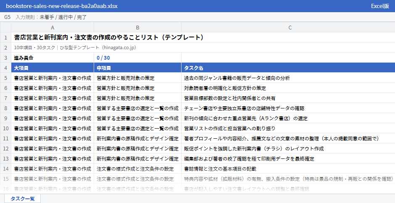Open the タスク一覧 sheet tab
395x203 pixels.
pos(22,198)
